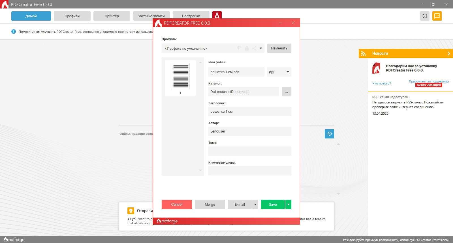Open the profile dropdown arrow
The height and width of the screenshot is (243, 453).
[x=261, y=48]
